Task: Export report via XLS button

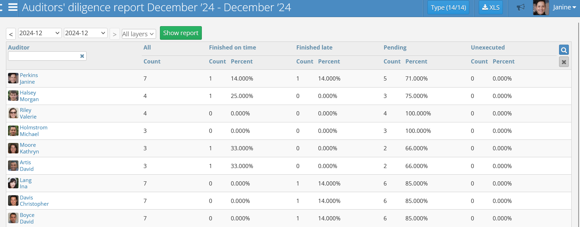Action: click(x=491, y=7)
